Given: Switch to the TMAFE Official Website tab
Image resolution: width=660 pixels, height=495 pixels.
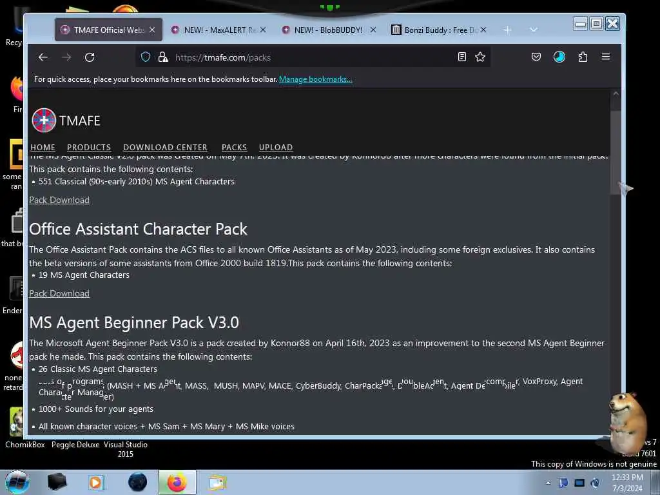Looking at the screenshot, I should pyautogui.click(x=108, y=30).
